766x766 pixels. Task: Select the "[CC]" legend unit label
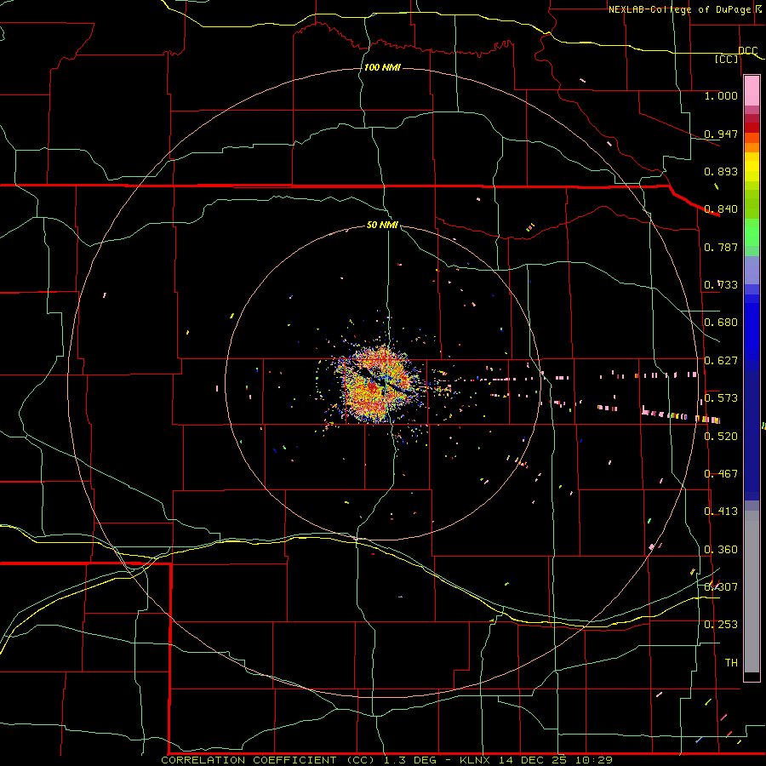(x=727, y=59)
